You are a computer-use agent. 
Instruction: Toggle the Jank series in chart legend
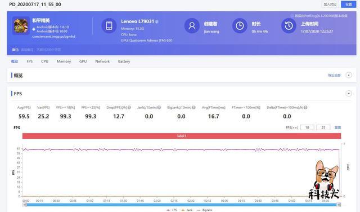187,210
